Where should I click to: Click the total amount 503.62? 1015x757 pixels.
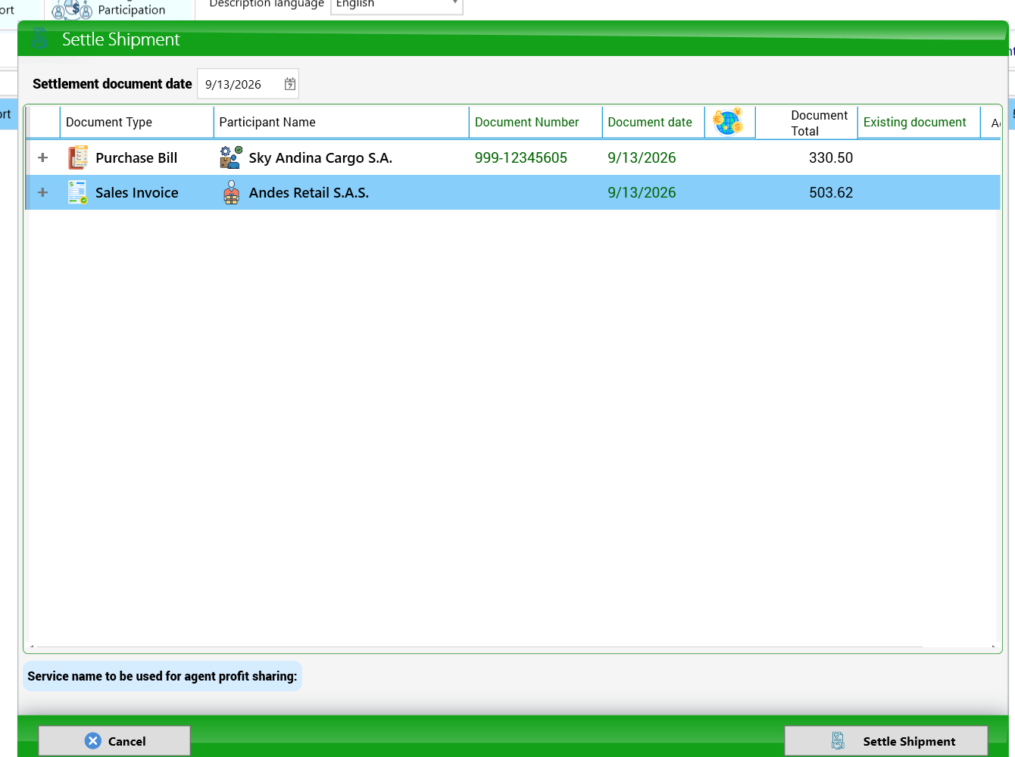(831, 192)
